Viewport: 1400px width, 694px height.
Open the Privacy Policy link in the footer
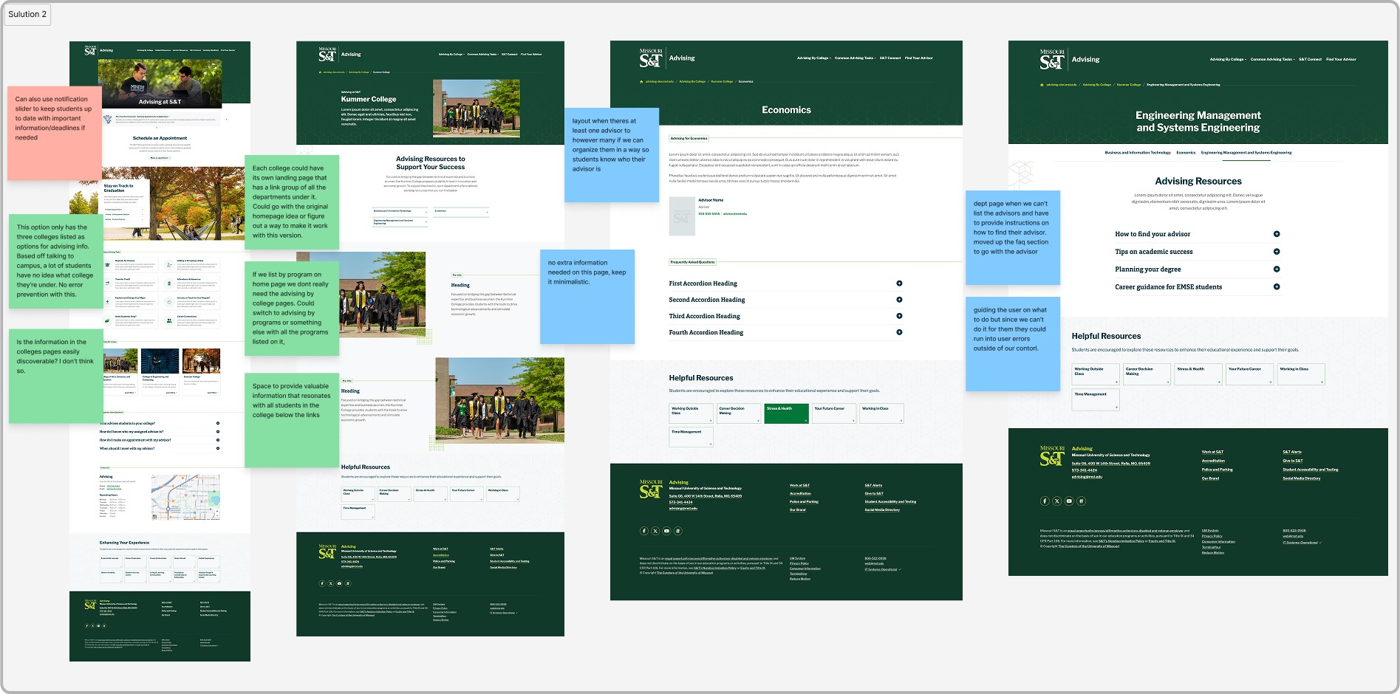[799, 563]
